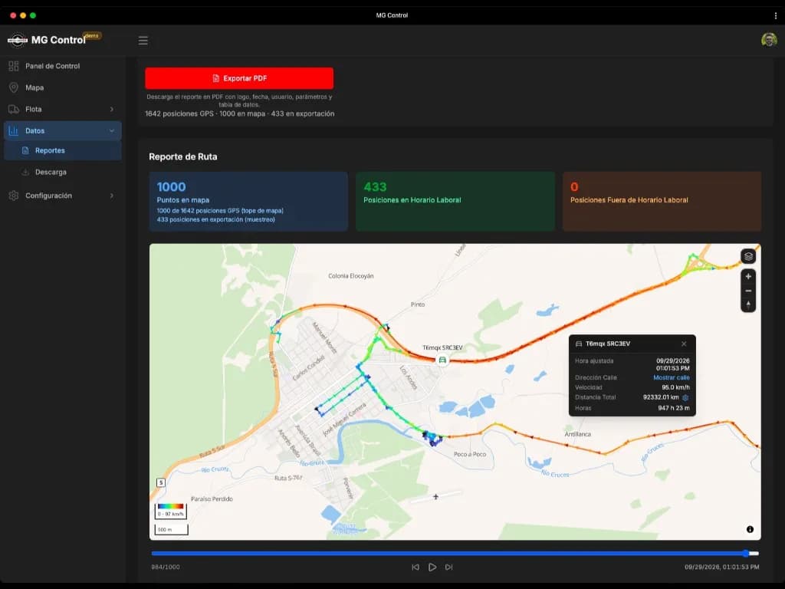Click the Reportes document icon
The image size is (785, 589).
point(25,150)
